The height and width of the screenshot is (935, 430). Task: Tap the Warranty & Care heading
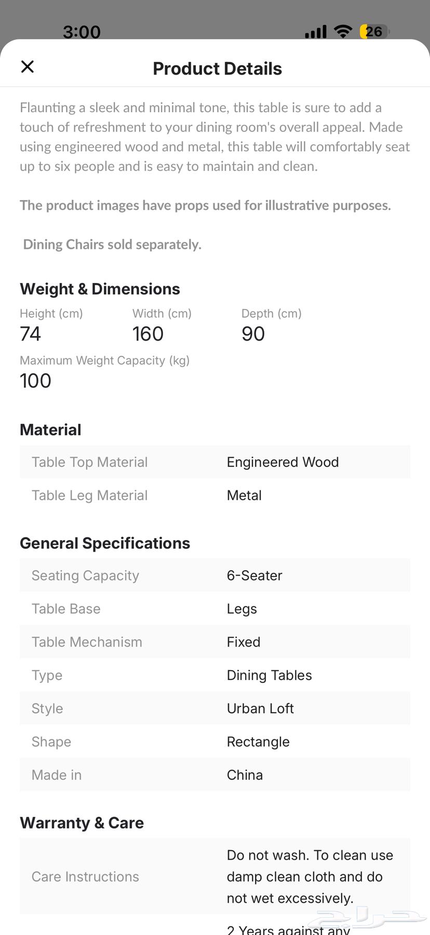tap(82, 822)
